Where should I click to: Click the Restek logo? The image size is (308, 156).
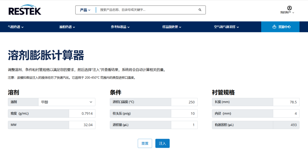pos(25,10)
